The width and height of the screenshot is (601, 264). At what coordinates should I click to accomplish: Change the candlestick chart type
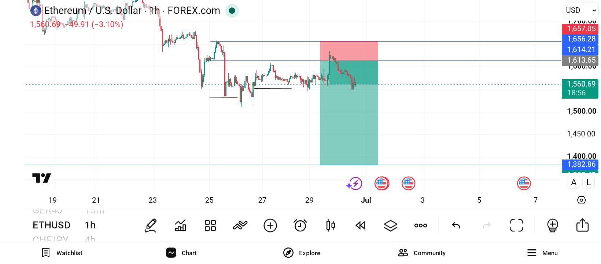click(331, 225)
